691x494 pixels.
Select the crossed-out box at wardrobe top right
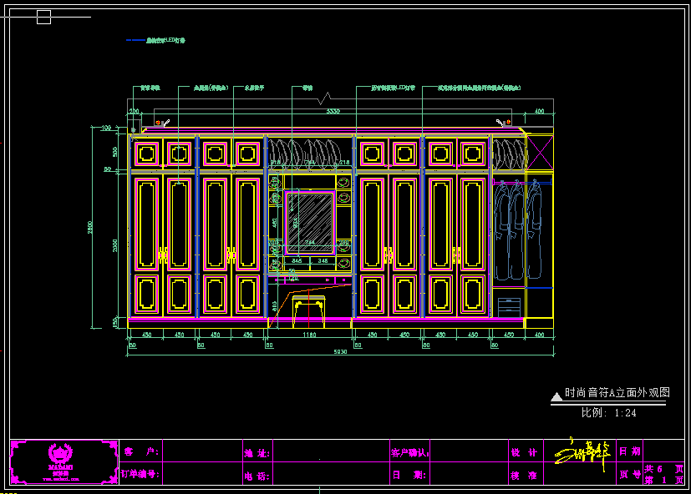[x=541, y=153]
